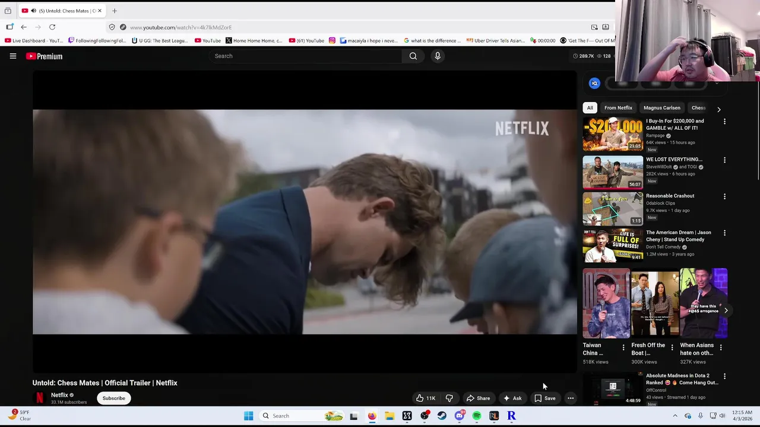The width and height of the screenshot is (760, 427).
Task: Open Firefox from the taskbar
Action: [372, 416]
